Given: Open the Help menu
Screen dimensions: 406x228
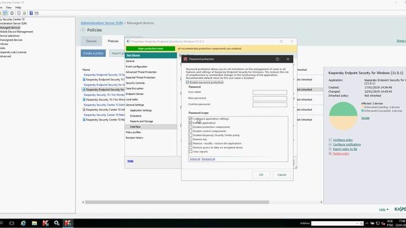Looking at the screenshot, I should pos(18,8).
